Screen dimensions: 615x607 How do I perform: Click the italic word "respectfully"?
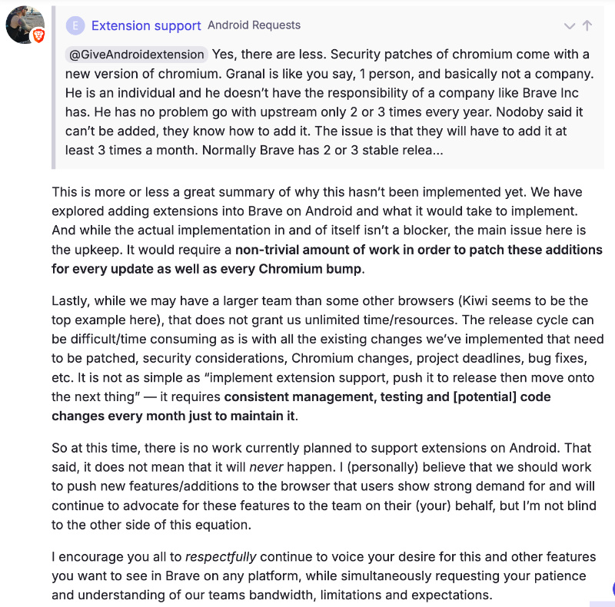click(221, 557)
